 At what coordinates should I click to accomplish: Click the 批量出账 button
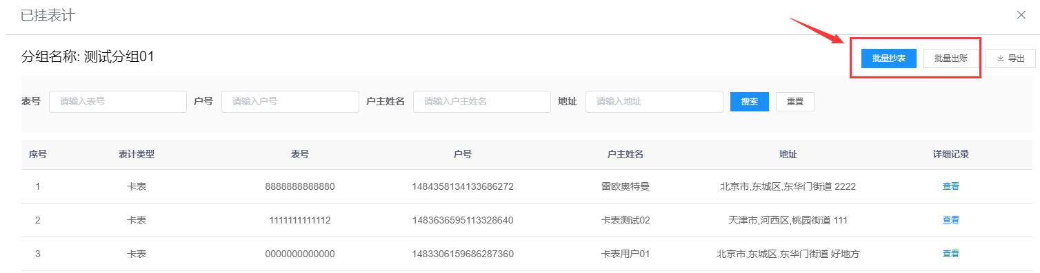click(951, 58)
